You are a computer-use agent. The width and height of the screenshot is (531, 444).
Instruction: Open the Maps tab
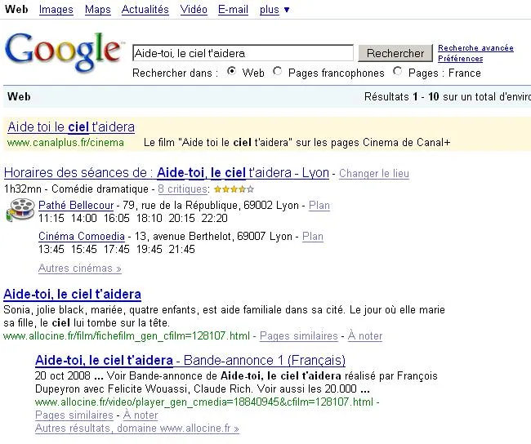[x=97, y=10]
